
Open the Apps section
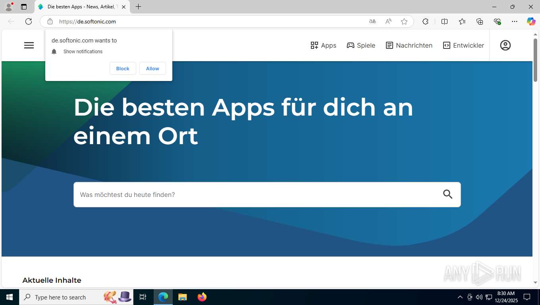click(323, 45)
